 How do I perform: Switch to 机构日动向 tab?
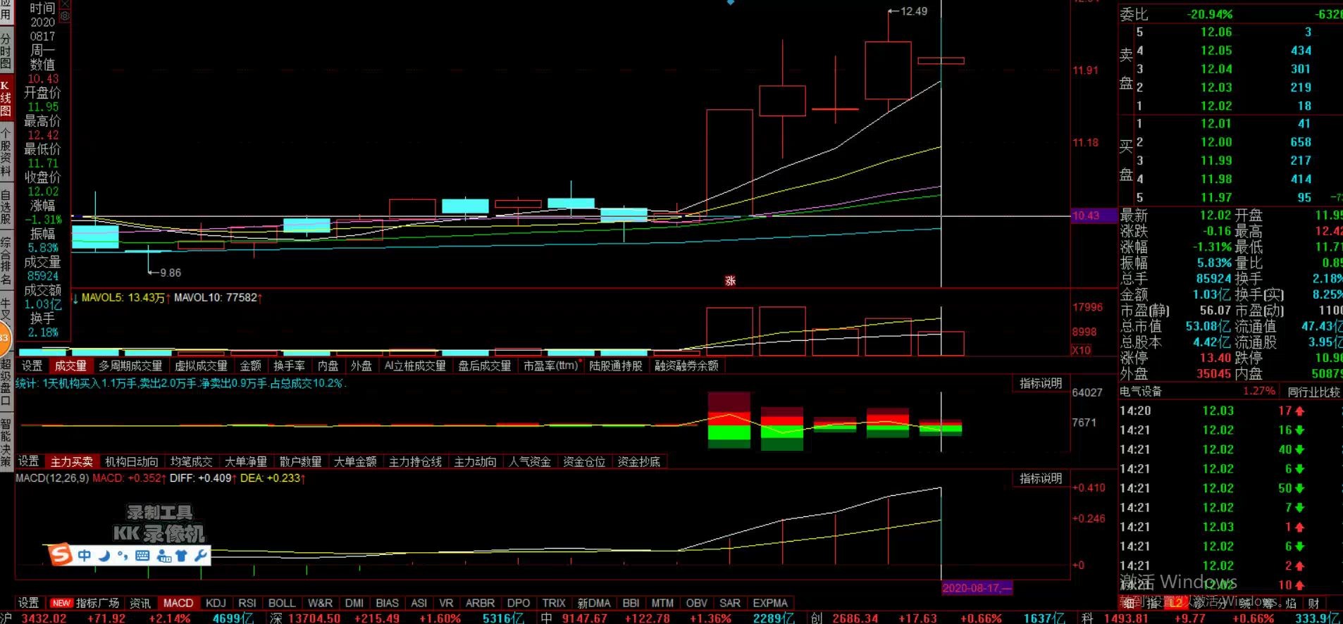pos(131,461)
